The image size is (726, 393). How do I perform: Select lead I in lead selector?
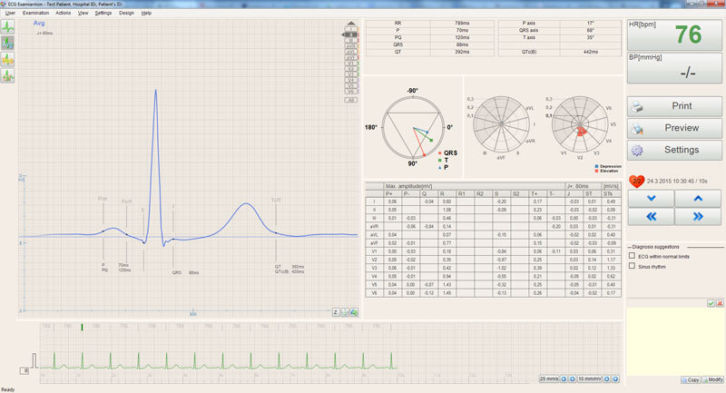(x=351, y=29)
